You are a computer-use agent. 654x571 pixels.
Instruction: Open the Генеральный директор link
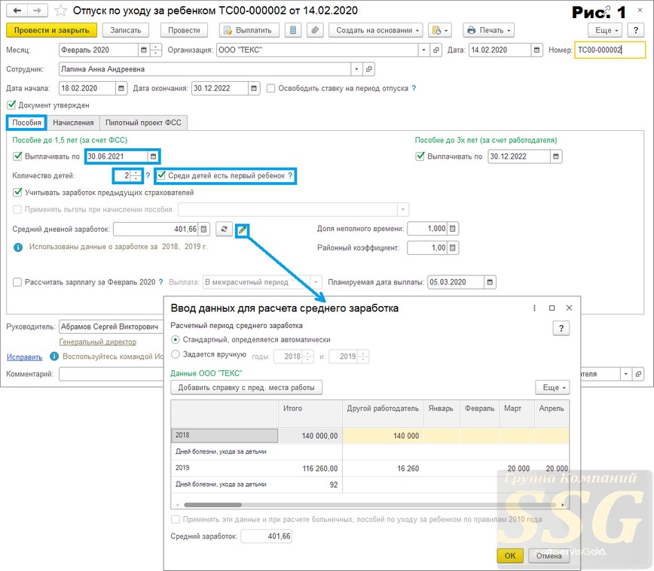click(98, 342)
